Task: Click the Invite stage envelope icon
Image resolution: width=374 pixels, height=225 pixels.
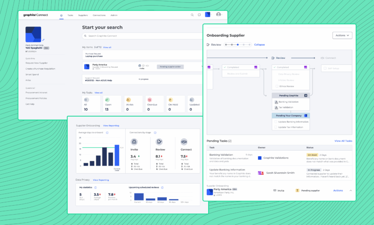Action: [134, 141]
